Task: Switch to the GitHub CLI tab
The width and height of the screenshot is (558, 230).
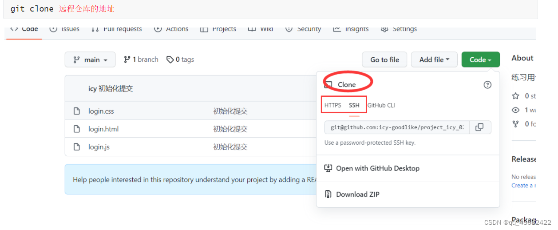Action: tap(381, 105)
